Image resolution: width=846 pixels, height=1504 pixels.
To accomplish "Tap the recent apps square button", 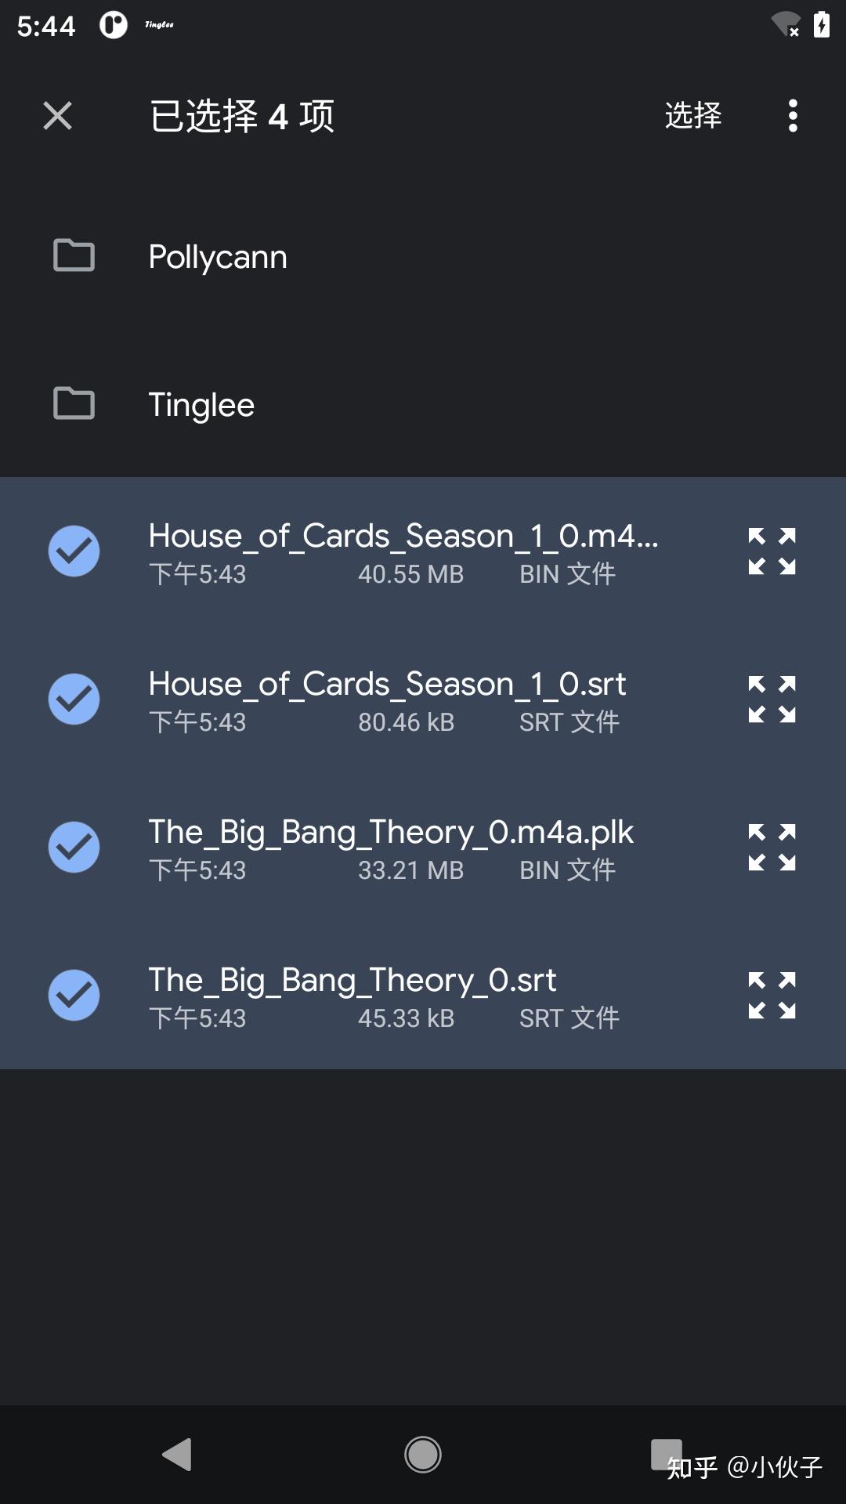I will tap(666, 1454).
